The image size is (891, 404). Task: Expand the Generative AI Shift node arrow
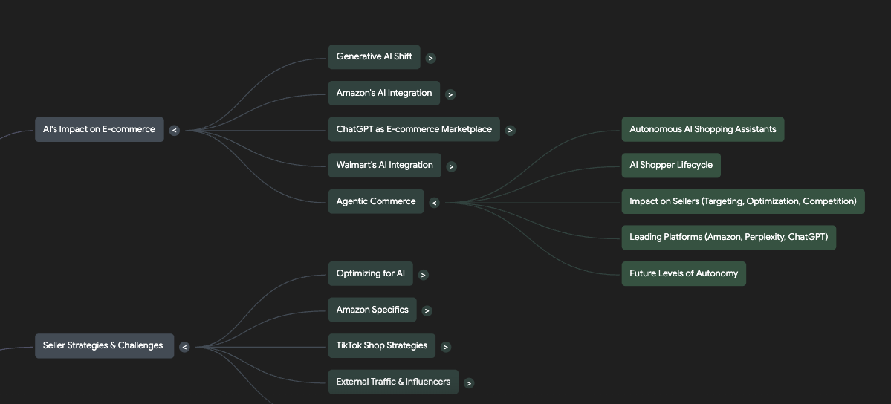431,58
